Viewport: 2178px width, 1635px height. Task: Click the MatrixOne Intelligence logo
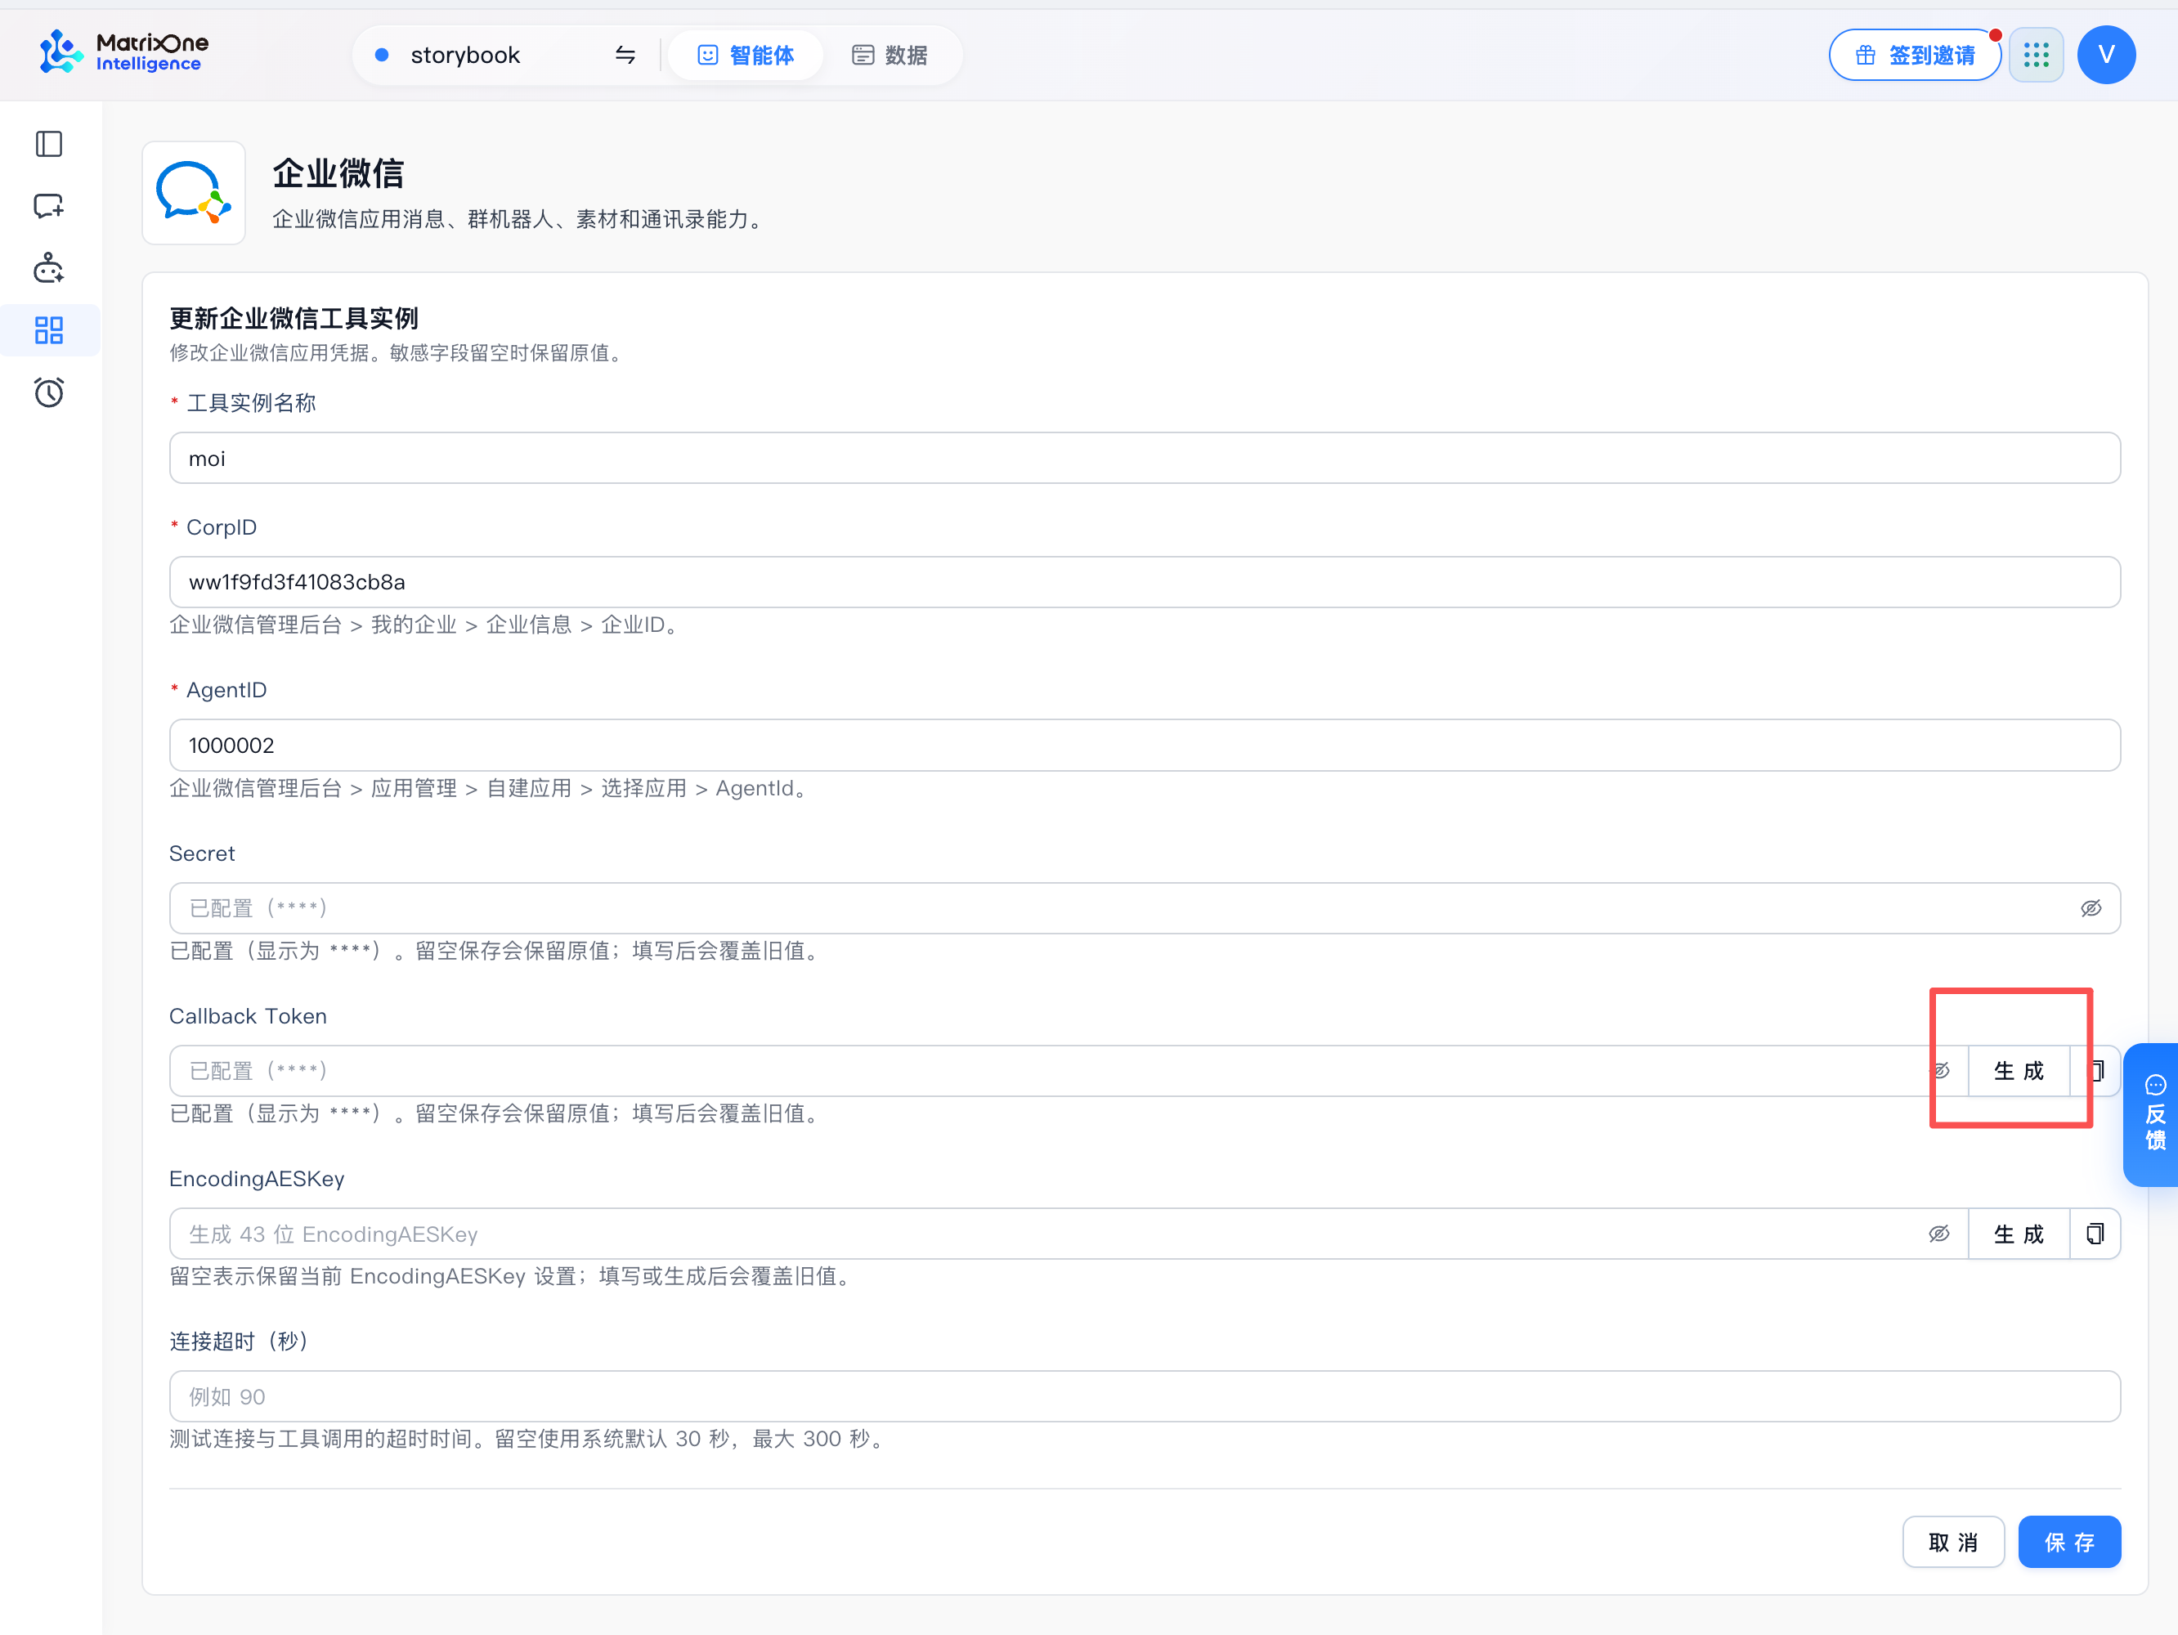[124, 52]
